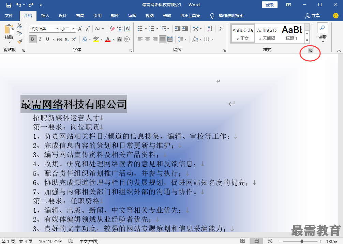The height and width of the screenshot is (244, 343).
Task: Open the Change Case Aa dropdown
Action: point(99,29)
